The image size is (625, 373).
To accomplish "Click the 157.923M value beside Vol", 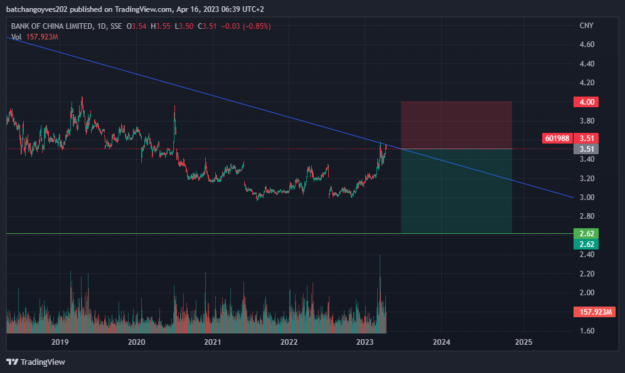I will click(x=42, y=36).
